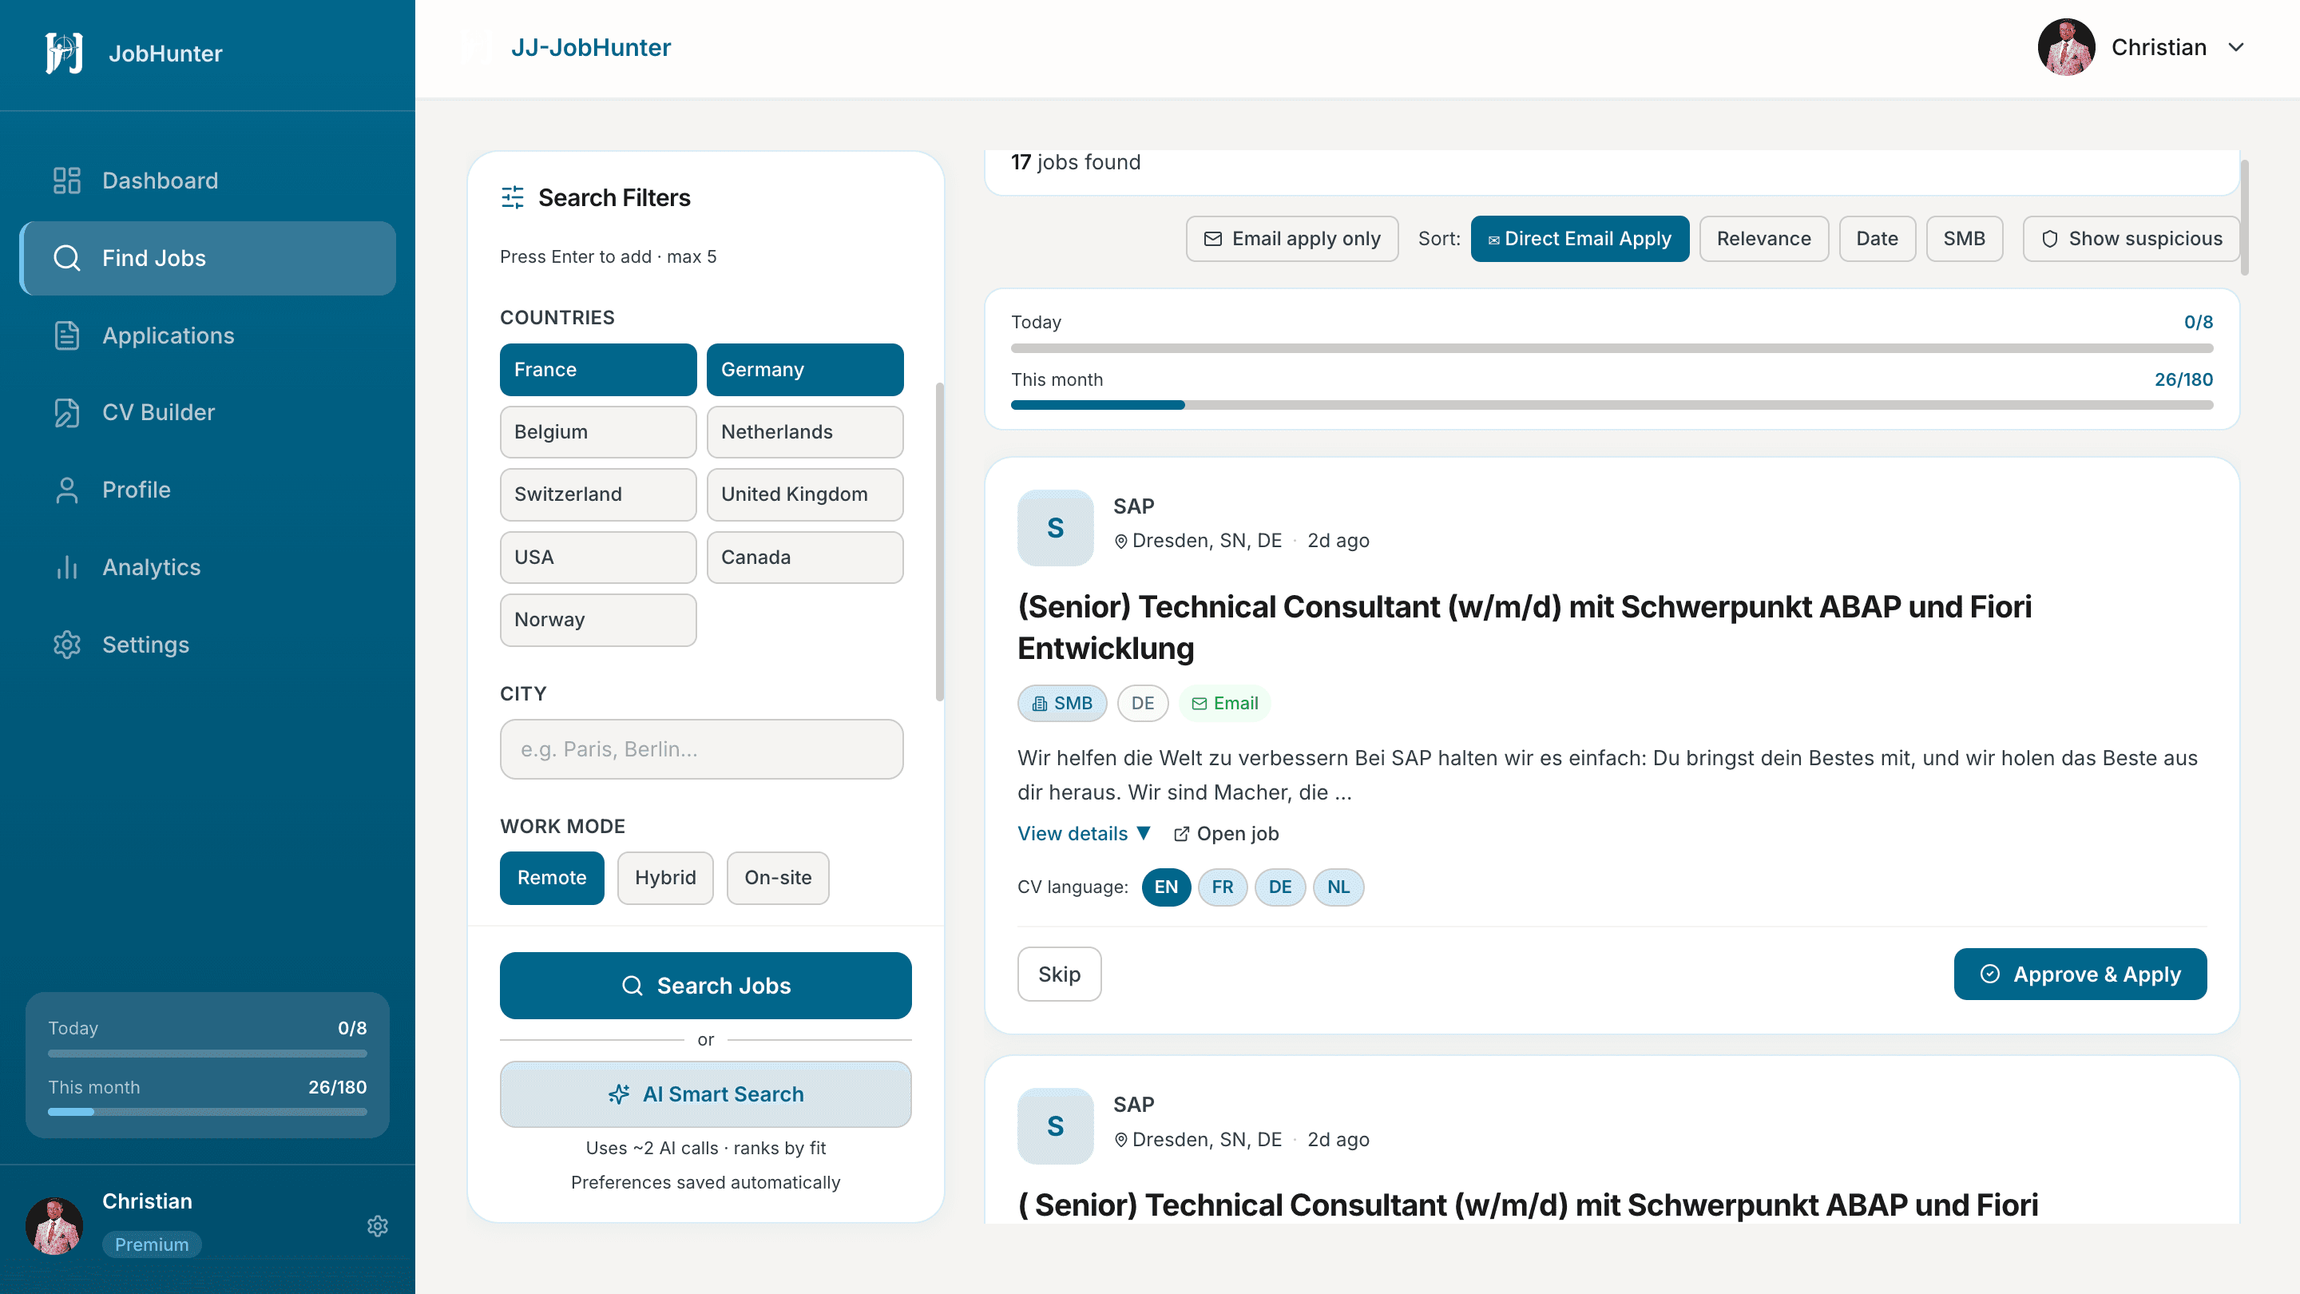
Task: Toggle Show suspicious jobs
Action: [2131, 239]
